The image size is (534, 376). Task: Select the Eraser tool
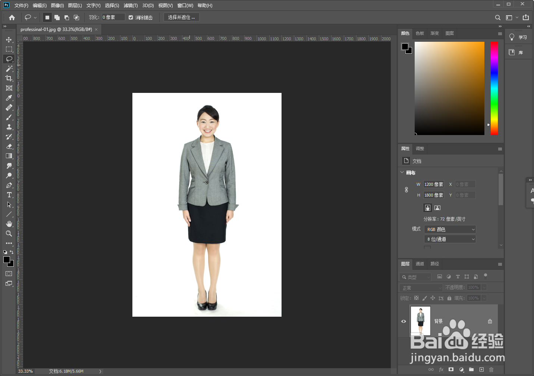[9, 146]
